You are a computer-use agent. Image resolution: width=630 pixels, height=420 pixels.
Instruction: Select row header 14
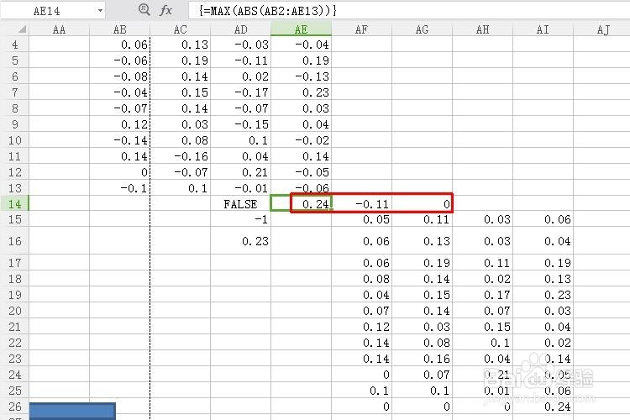point(15,204)
